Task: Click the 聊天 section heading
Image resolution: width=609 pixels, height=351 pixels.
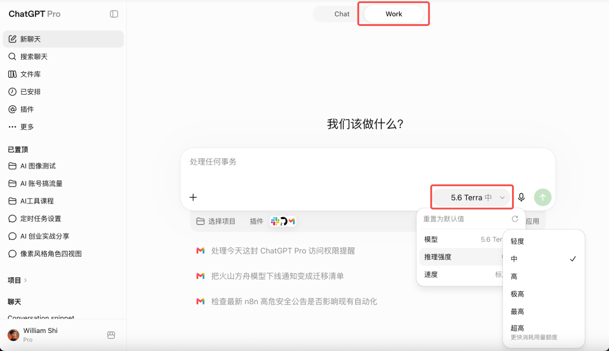Action: (x=14, y=302)
